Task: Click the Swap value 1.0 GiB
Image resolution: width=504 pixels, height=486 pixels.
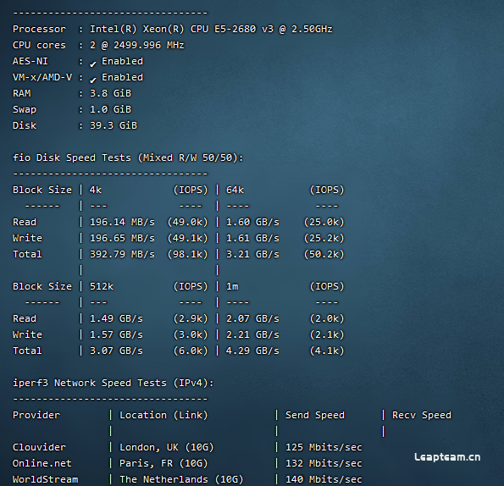Action: coord(110,109)
